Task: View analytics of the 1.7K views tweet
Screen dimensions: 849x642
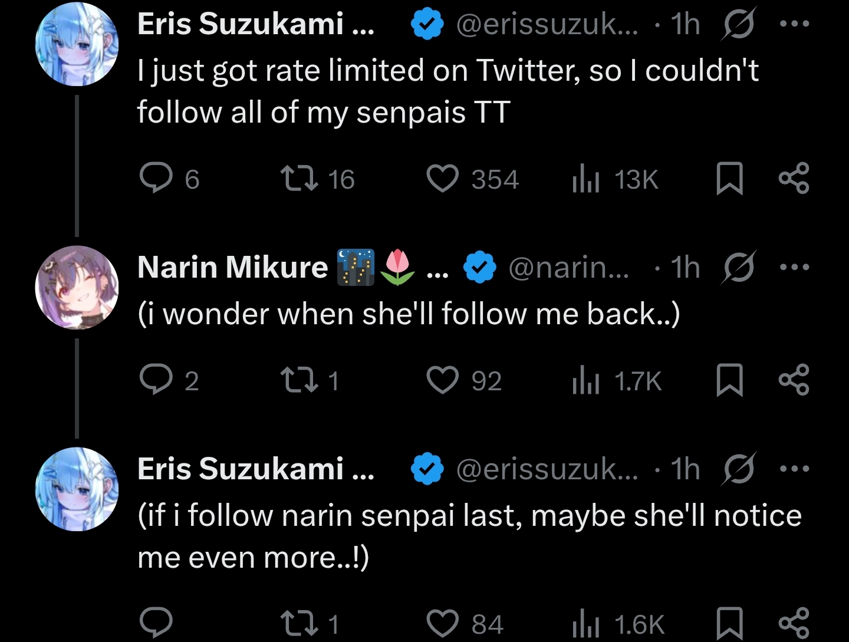Action: click(585, 381)
